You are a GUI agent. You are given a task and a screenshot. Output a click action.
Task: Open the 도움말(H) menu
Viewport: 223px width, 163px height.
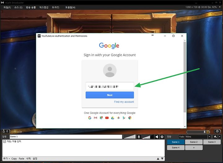(x=70, y=7)
